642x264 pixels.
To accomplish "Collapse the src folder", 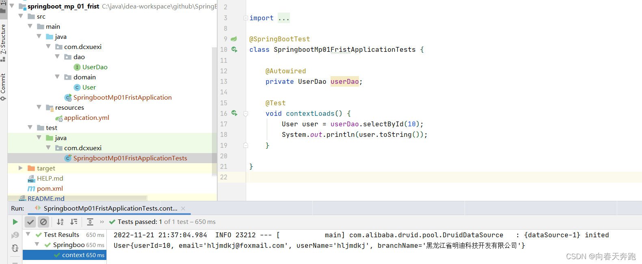I will (21, 16).
